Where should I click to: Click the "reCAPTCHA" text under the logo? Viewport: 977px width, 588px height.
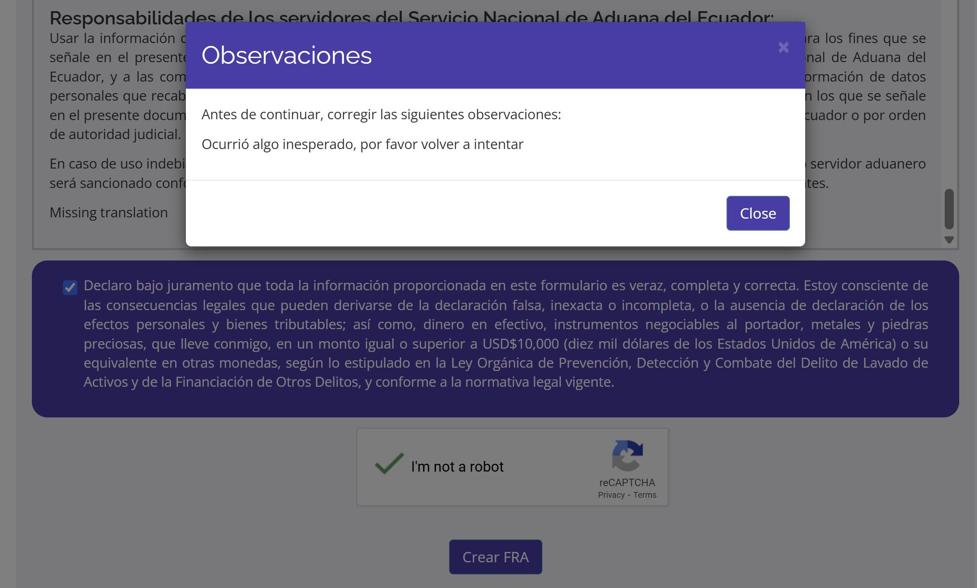627,482
